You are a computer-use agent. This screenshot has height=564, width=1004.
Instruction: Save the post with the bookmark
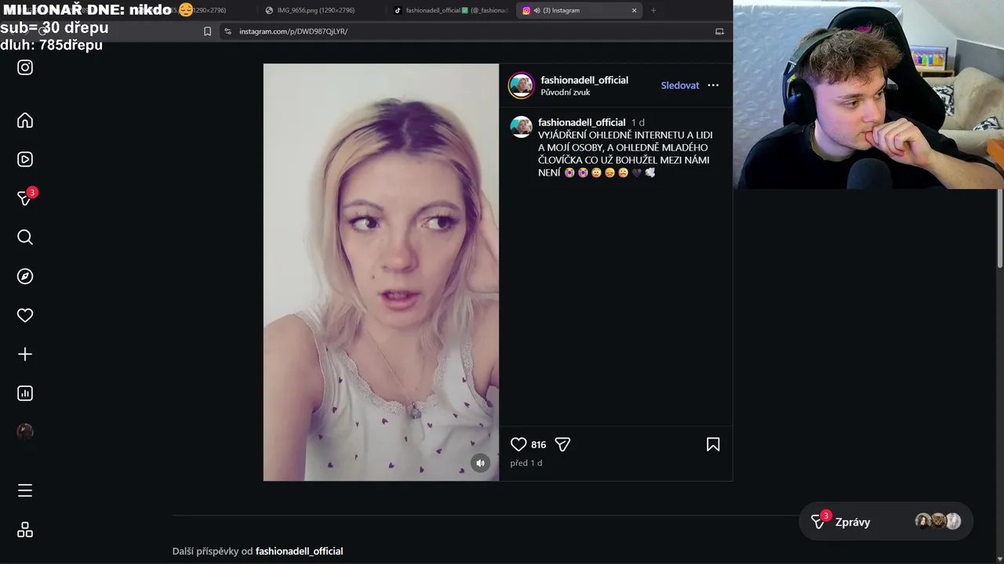[713, 444]
